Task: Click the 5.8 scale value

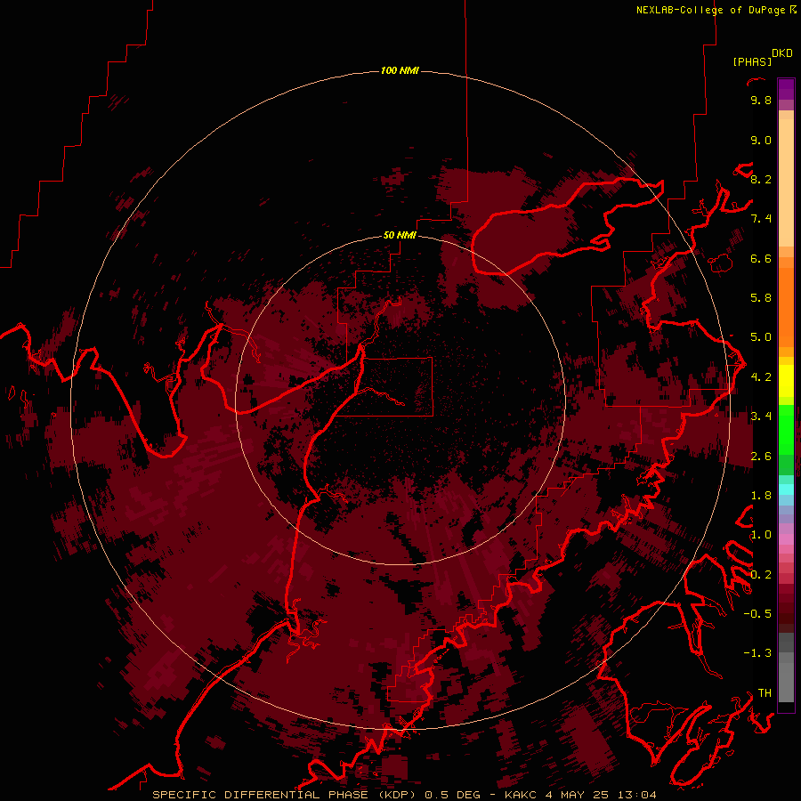Action: tap(761, 298)
